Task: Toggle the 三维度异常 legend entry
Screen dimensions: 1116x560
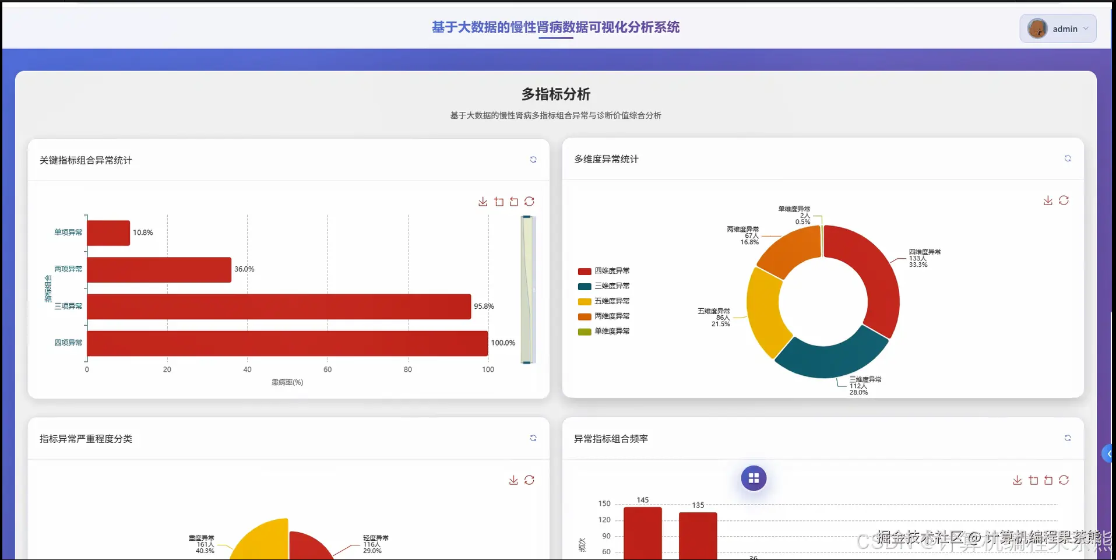Action: [604, 286]
